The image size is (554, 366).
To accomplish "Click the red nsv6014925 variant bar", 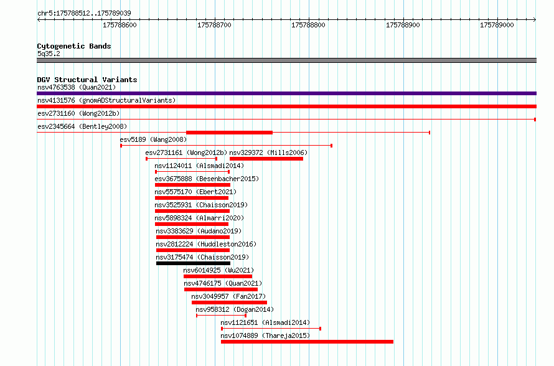I will click(x=218, y=276).
